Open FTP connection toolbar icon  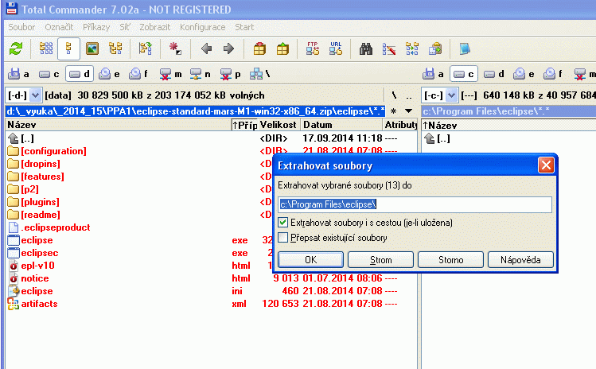[x=313, y=49]
